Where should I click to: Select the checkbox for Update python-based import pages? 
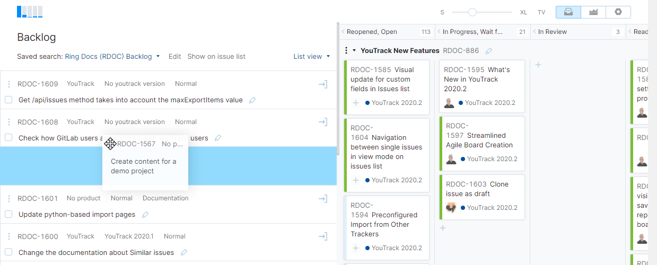coord(8,214)
